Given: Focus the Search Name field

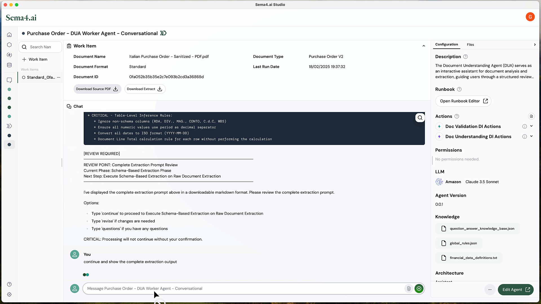Looking at the screenshot, I should point(40,47).
